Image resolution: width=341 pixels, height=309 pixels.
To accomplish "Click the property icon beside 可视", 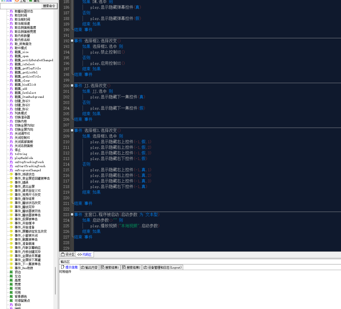I will [11, 288].
